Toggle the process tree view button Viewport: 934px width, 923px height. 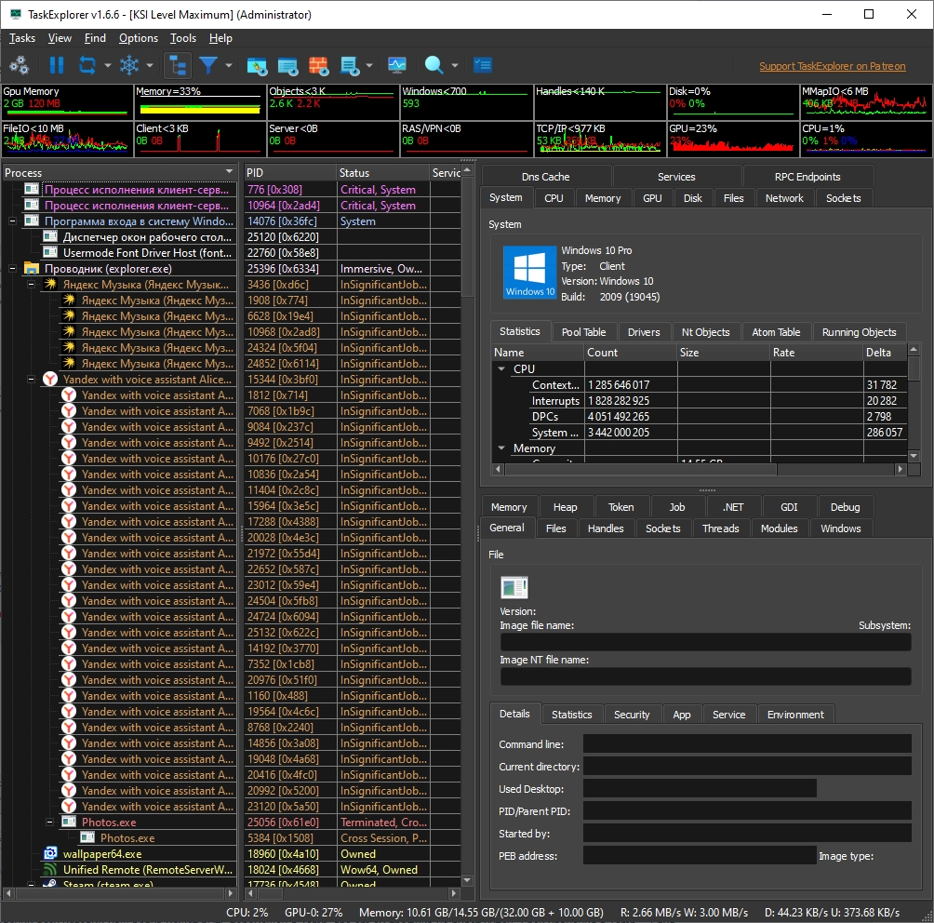176,65
